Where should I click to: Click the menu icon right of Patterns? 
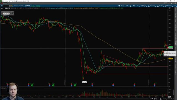pyautogui.click(x=175, y=6)
